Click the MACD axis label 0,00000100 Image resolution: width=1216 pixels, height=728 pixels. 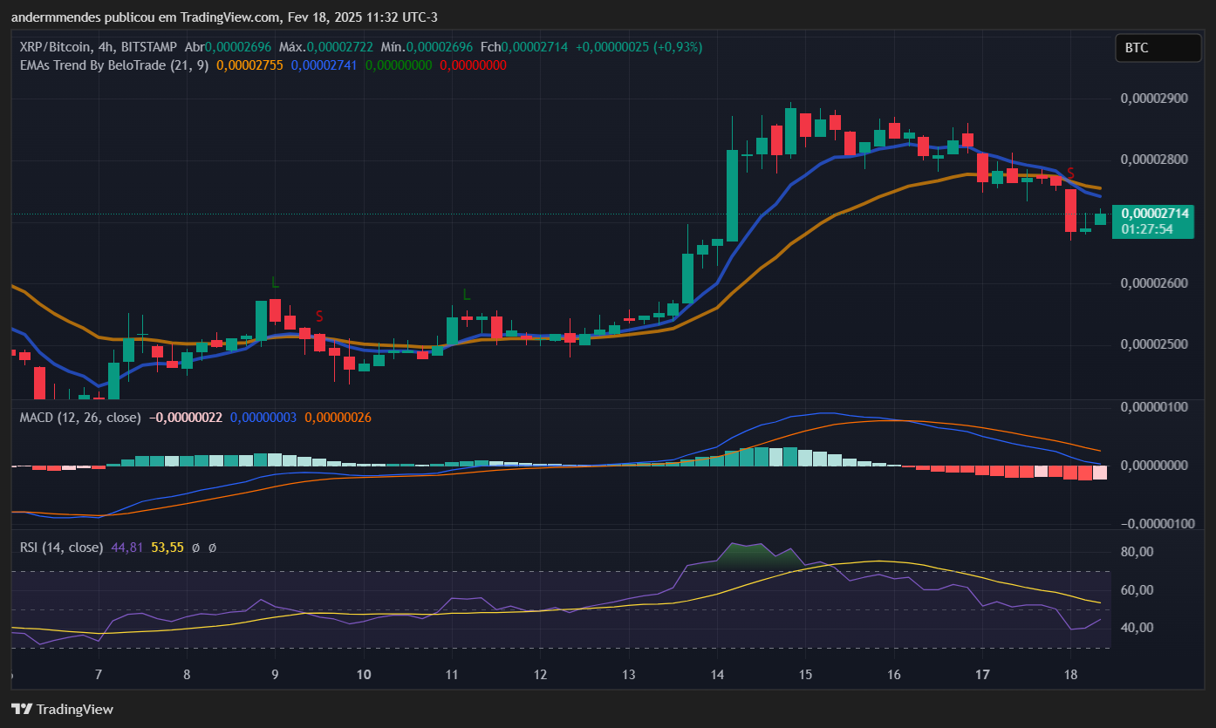click(1154, 407)
